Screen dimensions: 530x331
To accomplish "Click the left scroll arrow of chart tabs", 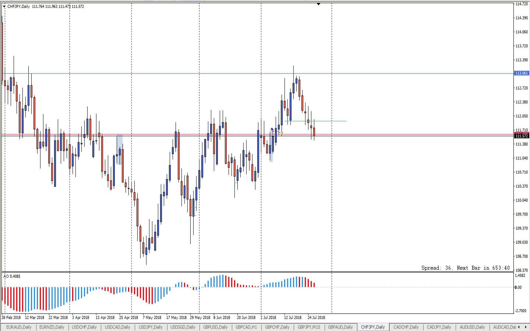I will tap(519, 327).
